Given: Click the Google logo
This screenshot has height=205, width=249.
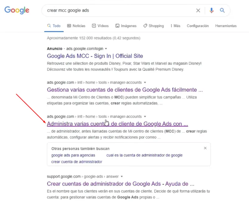Looking at the screenshot, I should point(17,10).
